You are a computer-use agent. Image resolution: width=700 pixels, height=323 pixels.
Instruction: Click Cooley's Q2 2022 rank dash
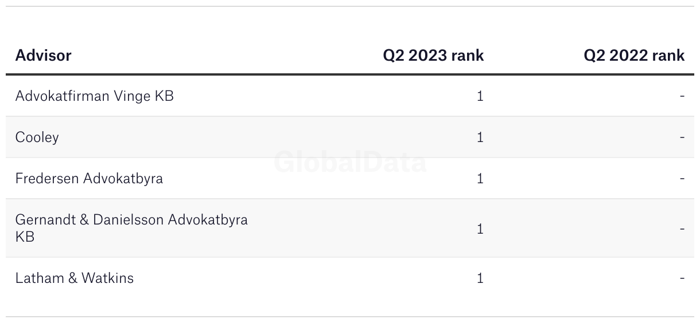click(x=682, y=137)
